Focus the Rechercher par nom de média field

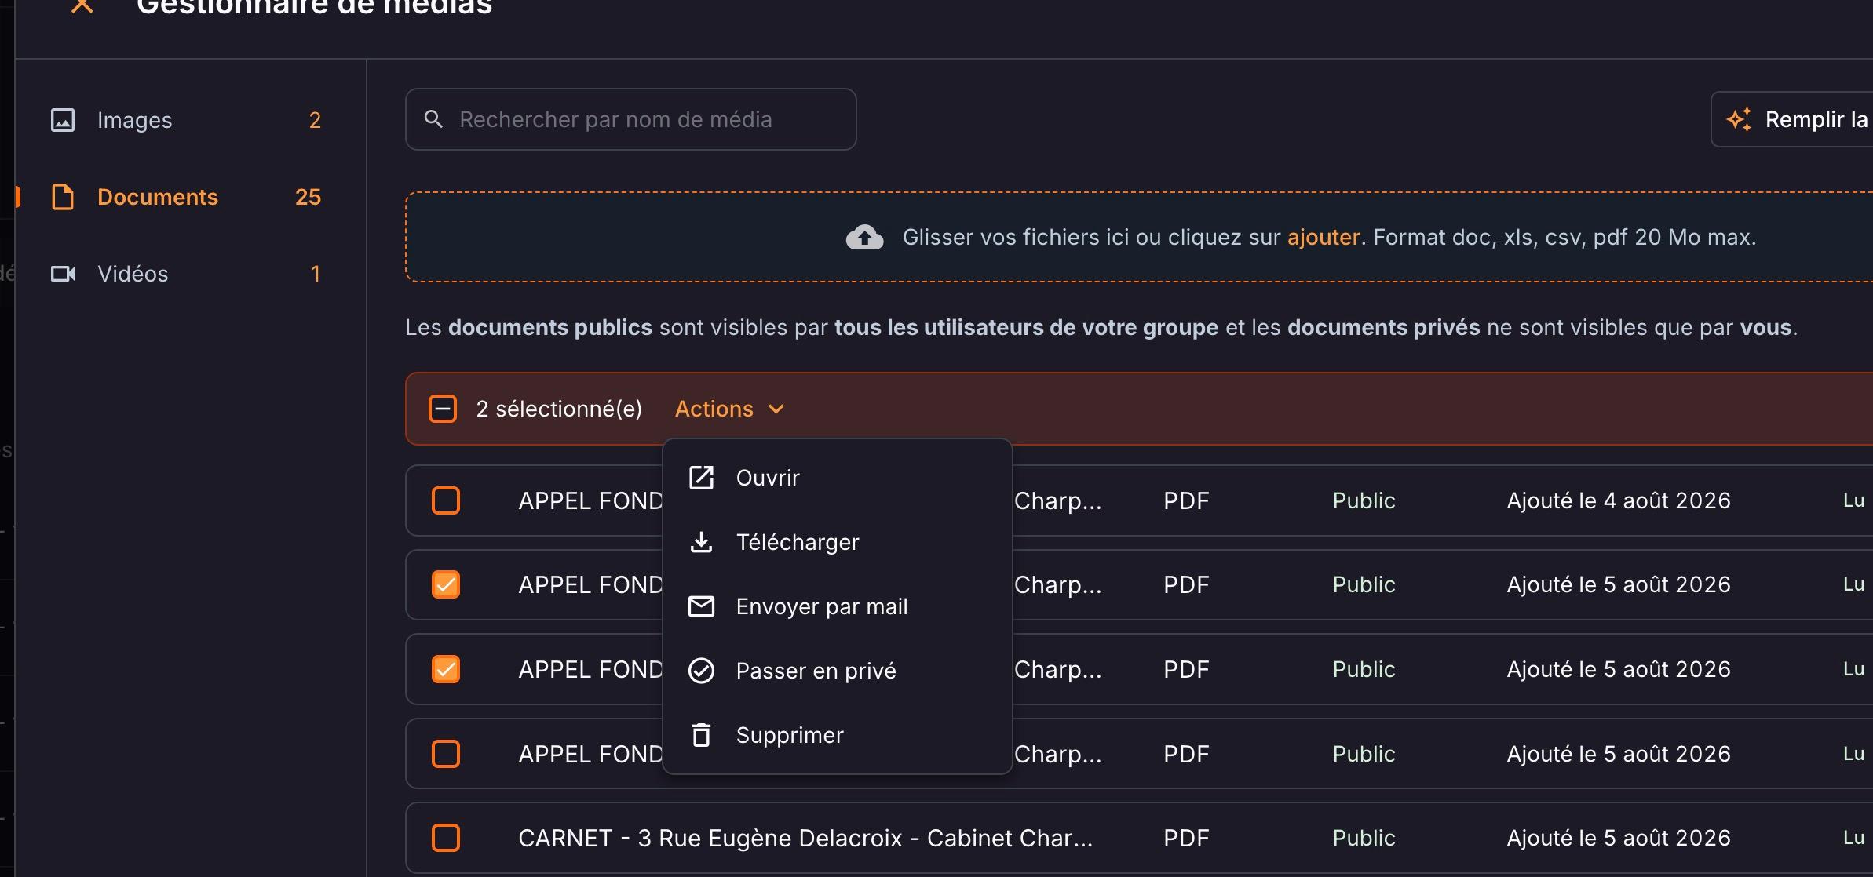(630, 119)
